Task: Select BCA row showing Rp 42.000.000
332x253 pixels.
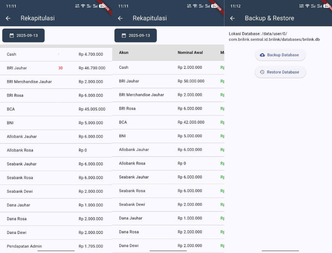Action: click(x=168, y=122)
